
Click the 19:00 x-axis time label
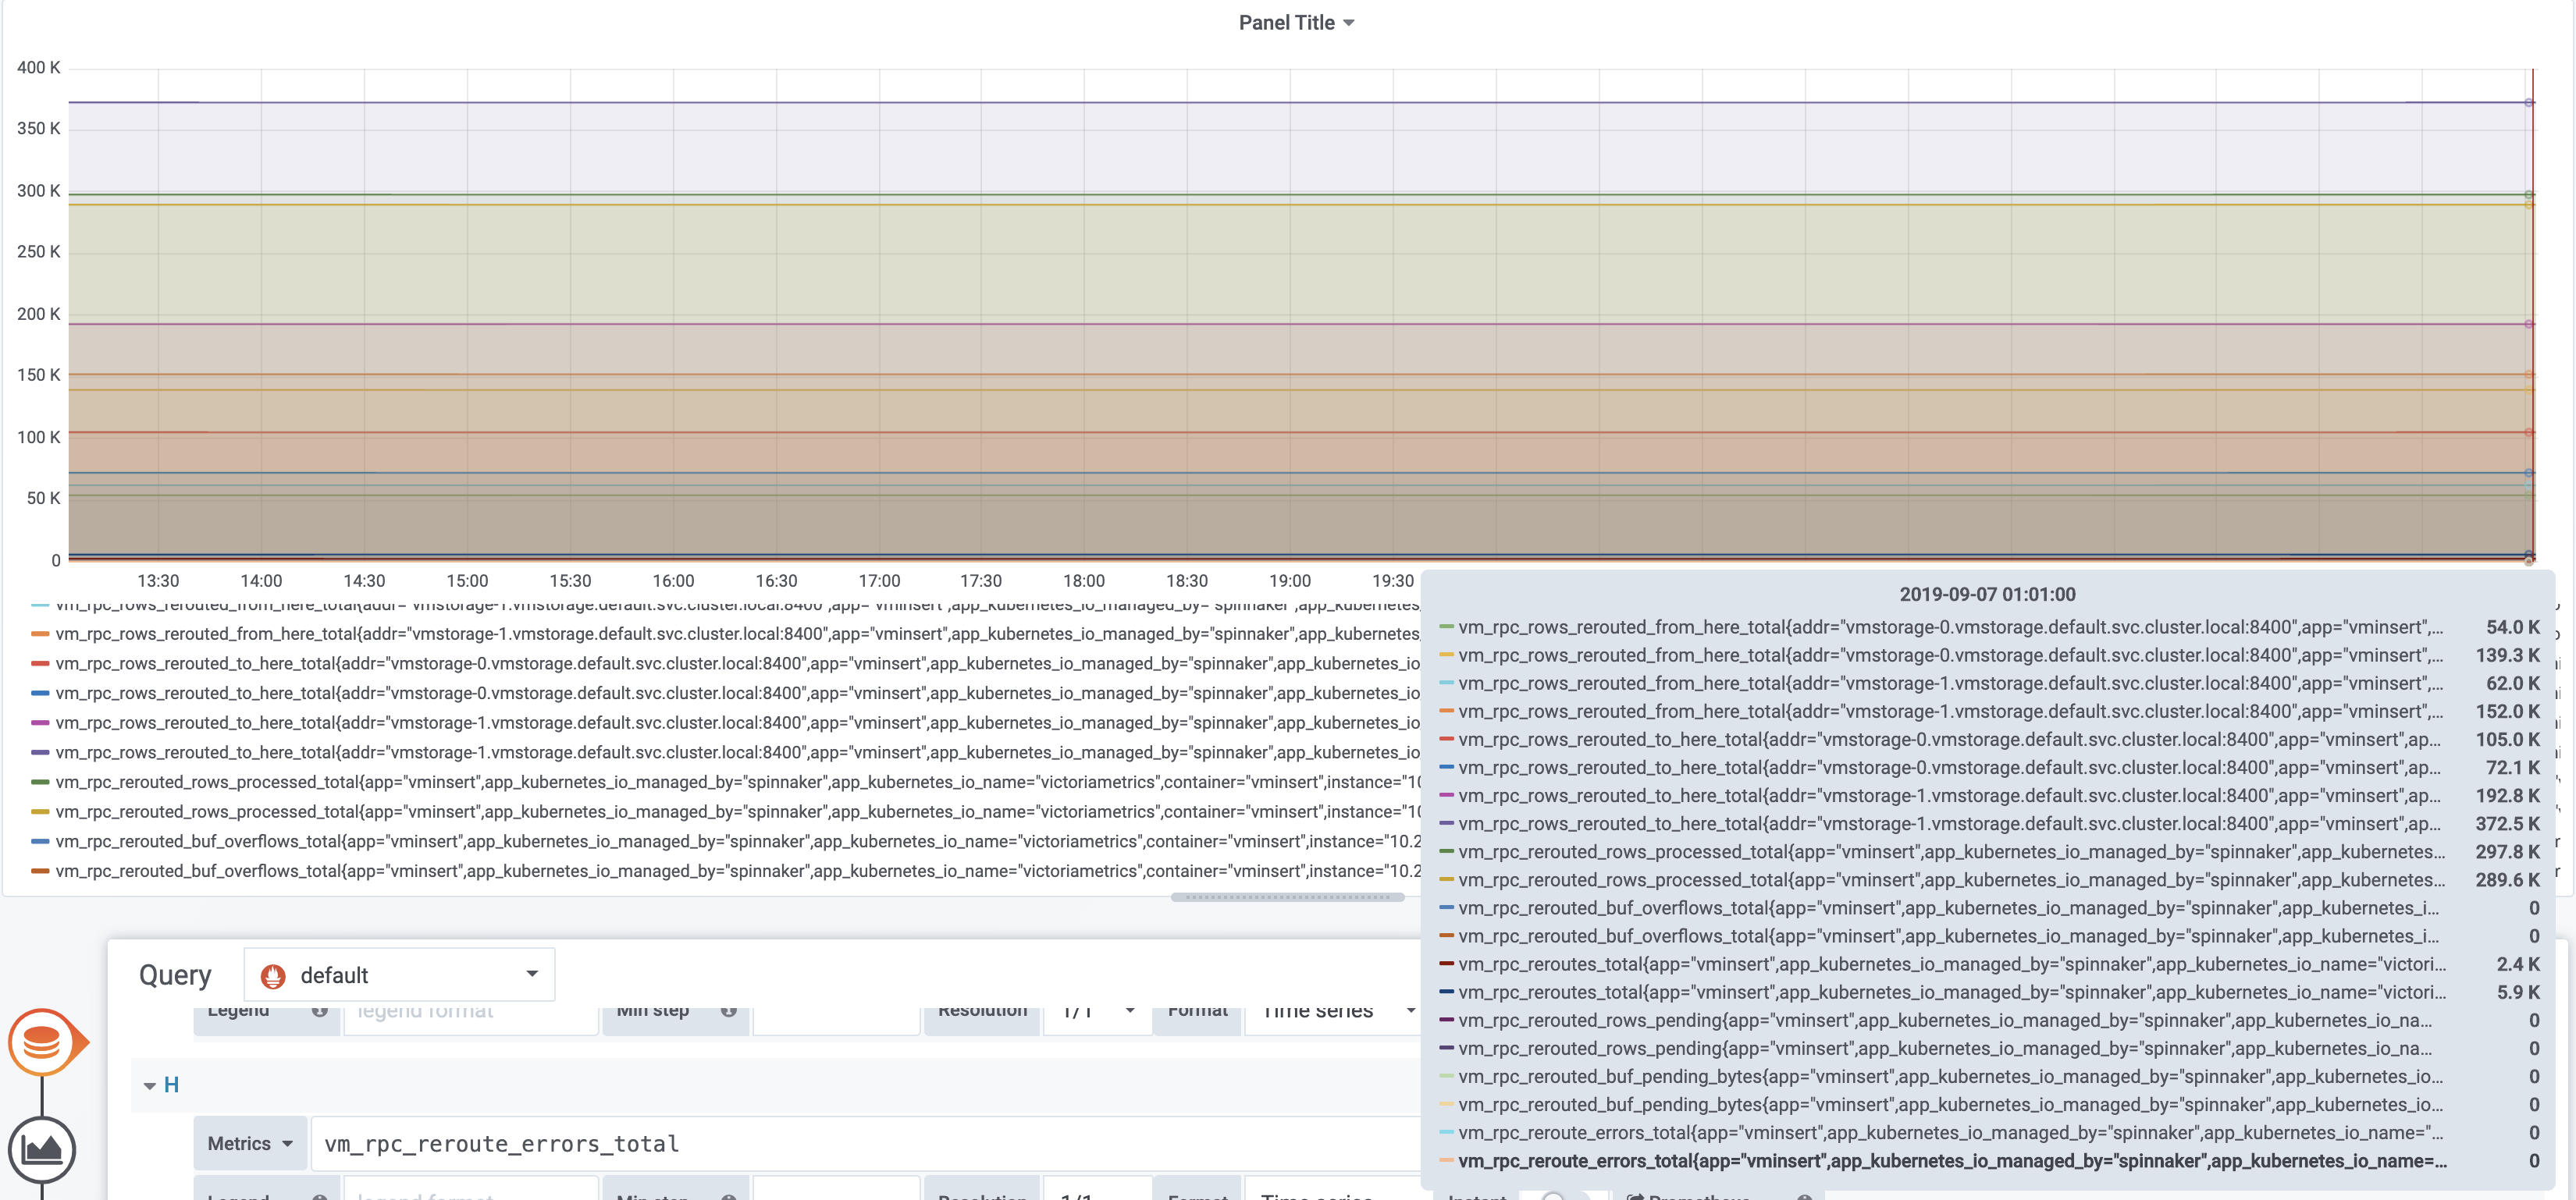(1290, 580)
